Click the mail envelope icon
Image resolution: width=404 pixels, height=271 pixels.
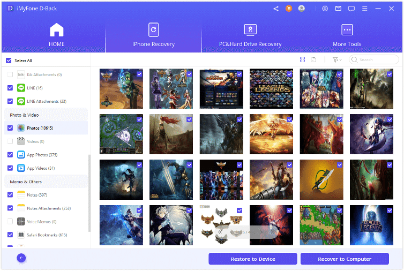(x=338, y=9)
